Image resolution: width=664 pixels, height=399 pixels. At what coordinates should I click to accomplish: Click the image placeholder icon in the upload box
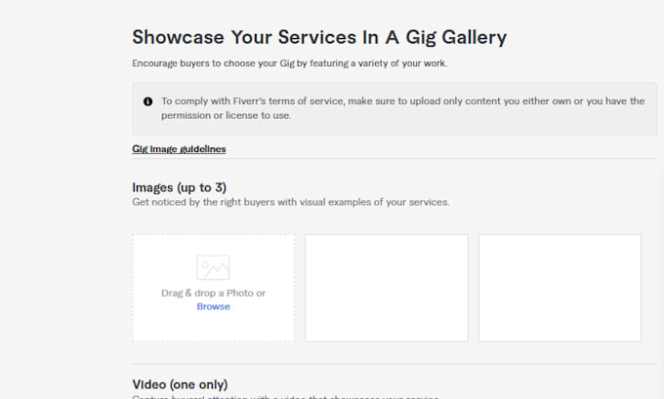213,267
